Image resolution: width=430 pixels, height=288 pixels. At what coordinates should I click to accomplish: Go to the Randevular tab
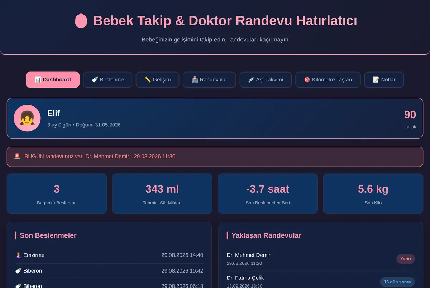(209, 80)
